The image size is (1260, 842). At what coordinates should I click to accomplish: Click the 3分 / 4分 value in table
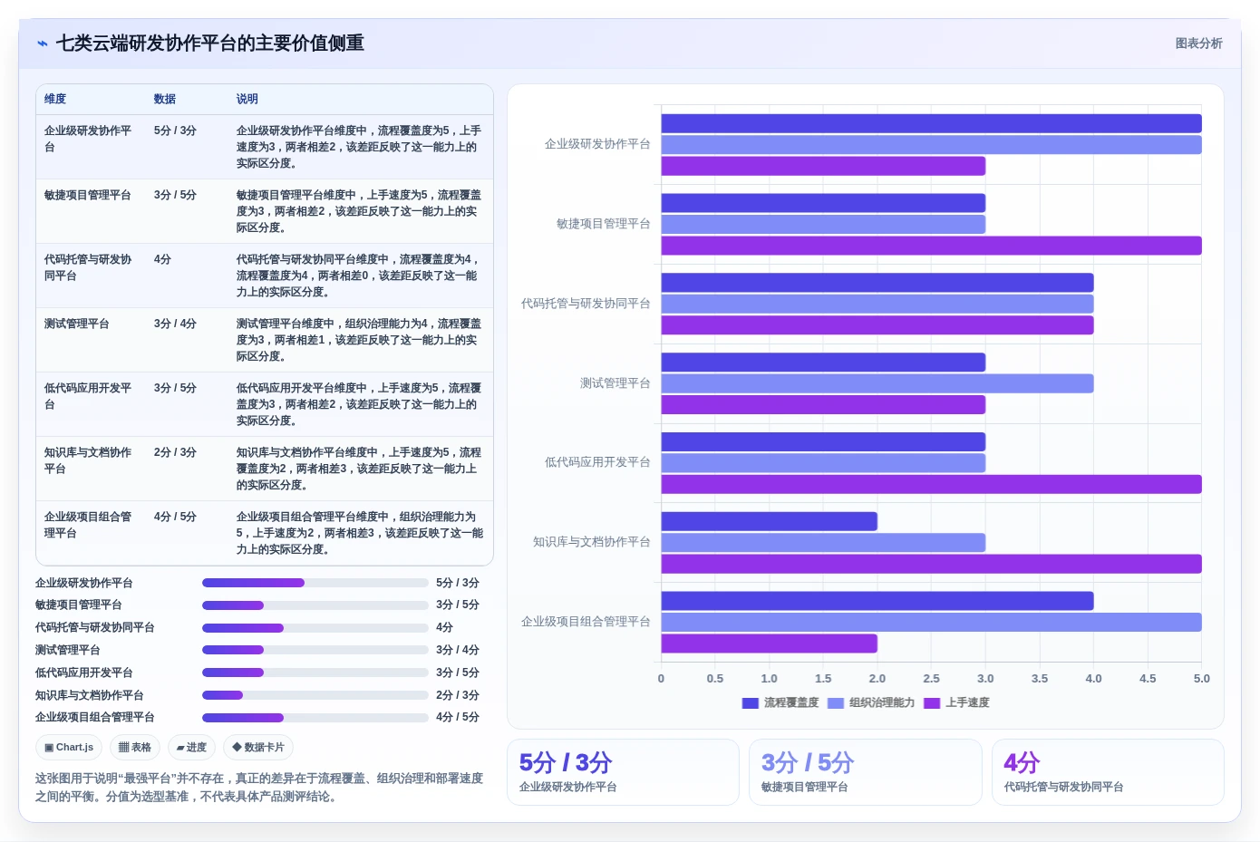tap(175, 324)
